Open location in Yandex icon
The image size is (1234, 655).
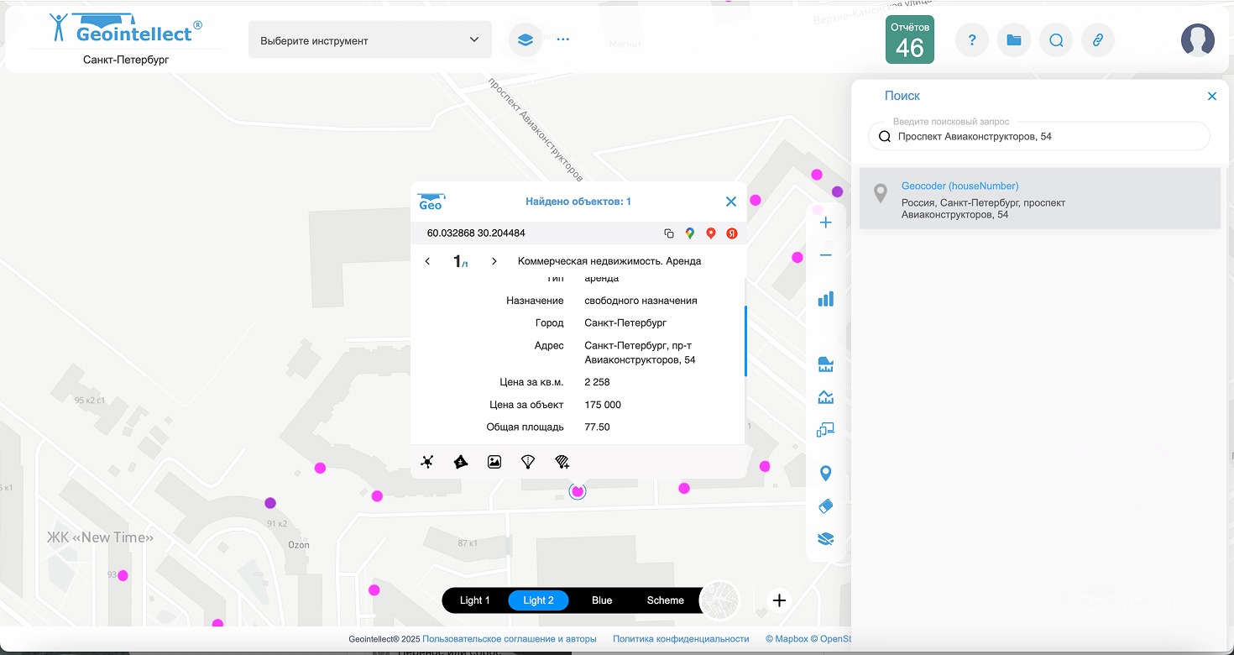(x=732, y=233)
